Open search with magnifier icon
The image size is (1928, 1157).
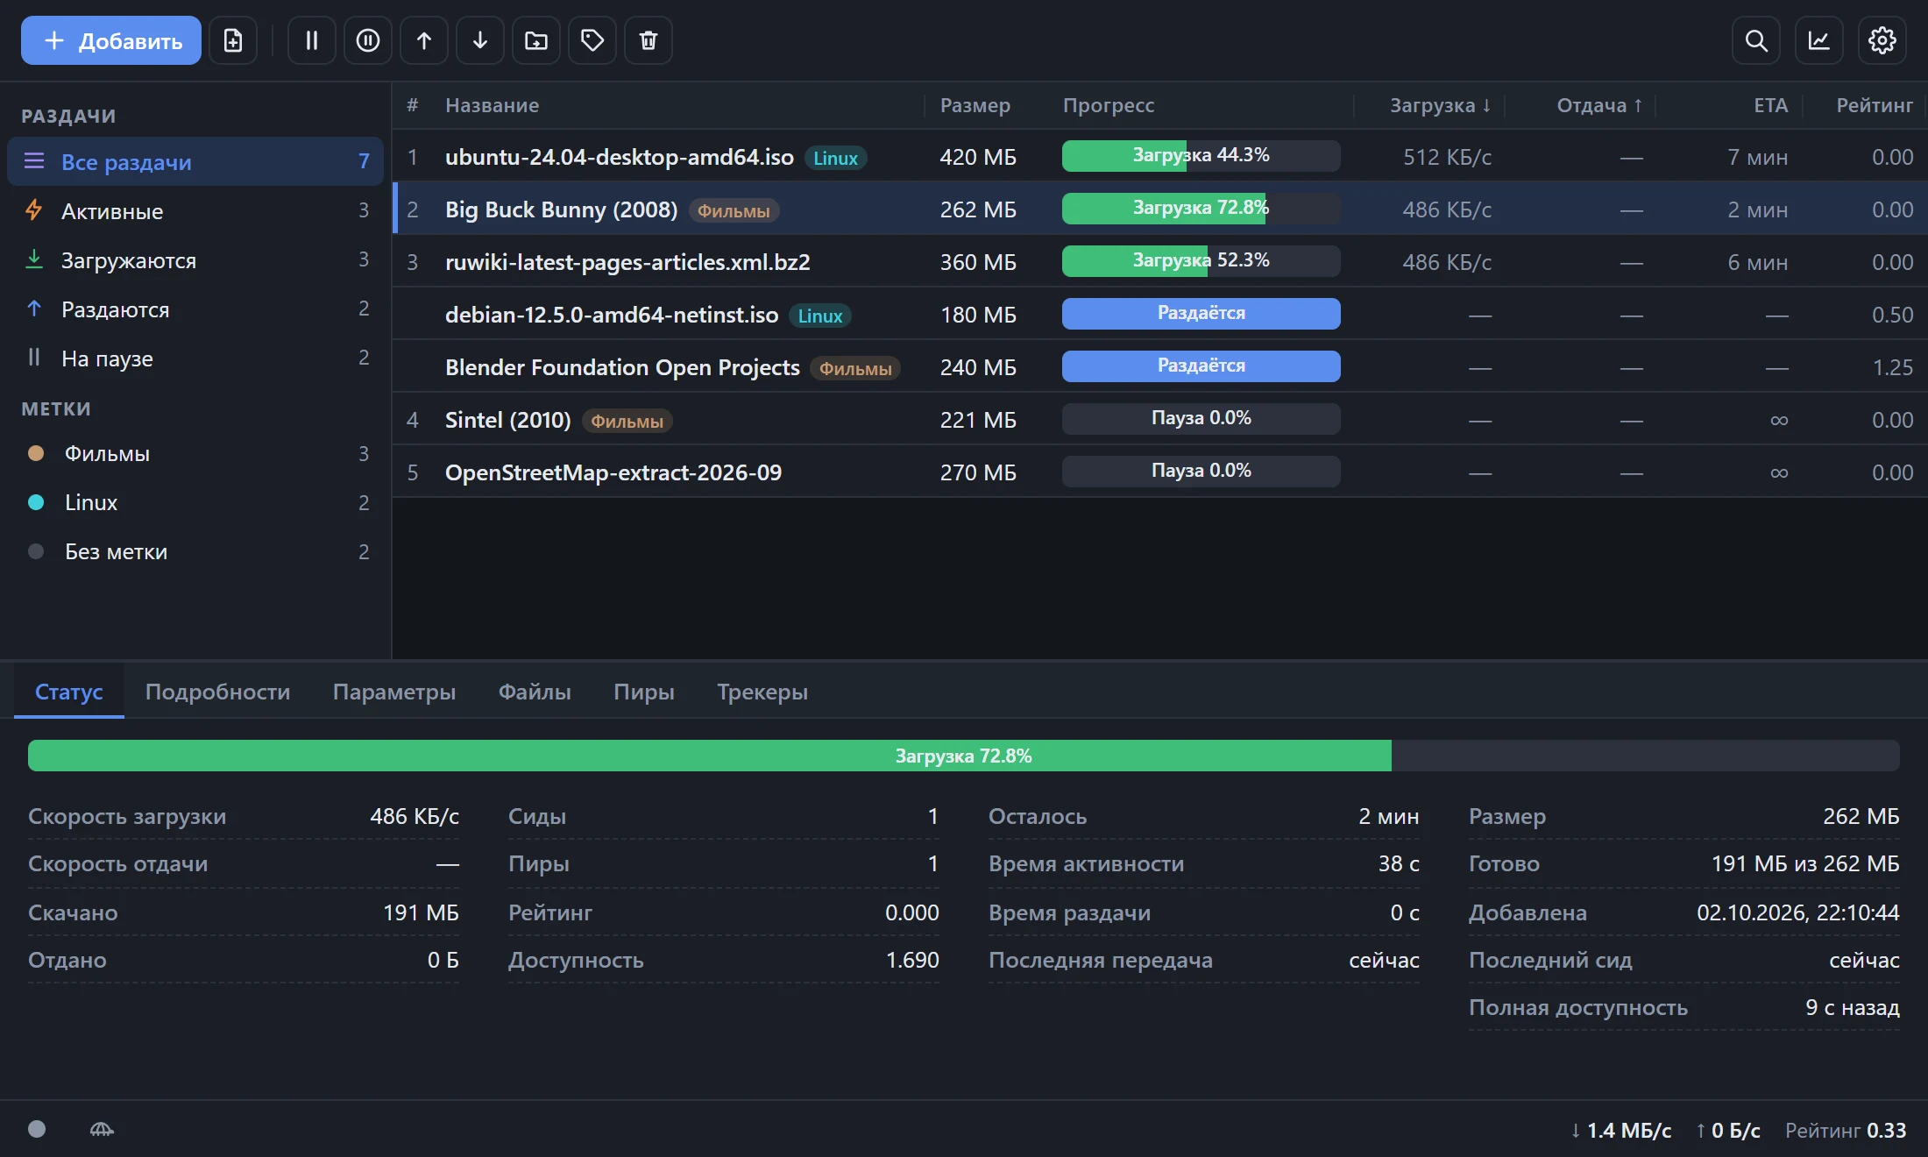tap(1756, 40)
